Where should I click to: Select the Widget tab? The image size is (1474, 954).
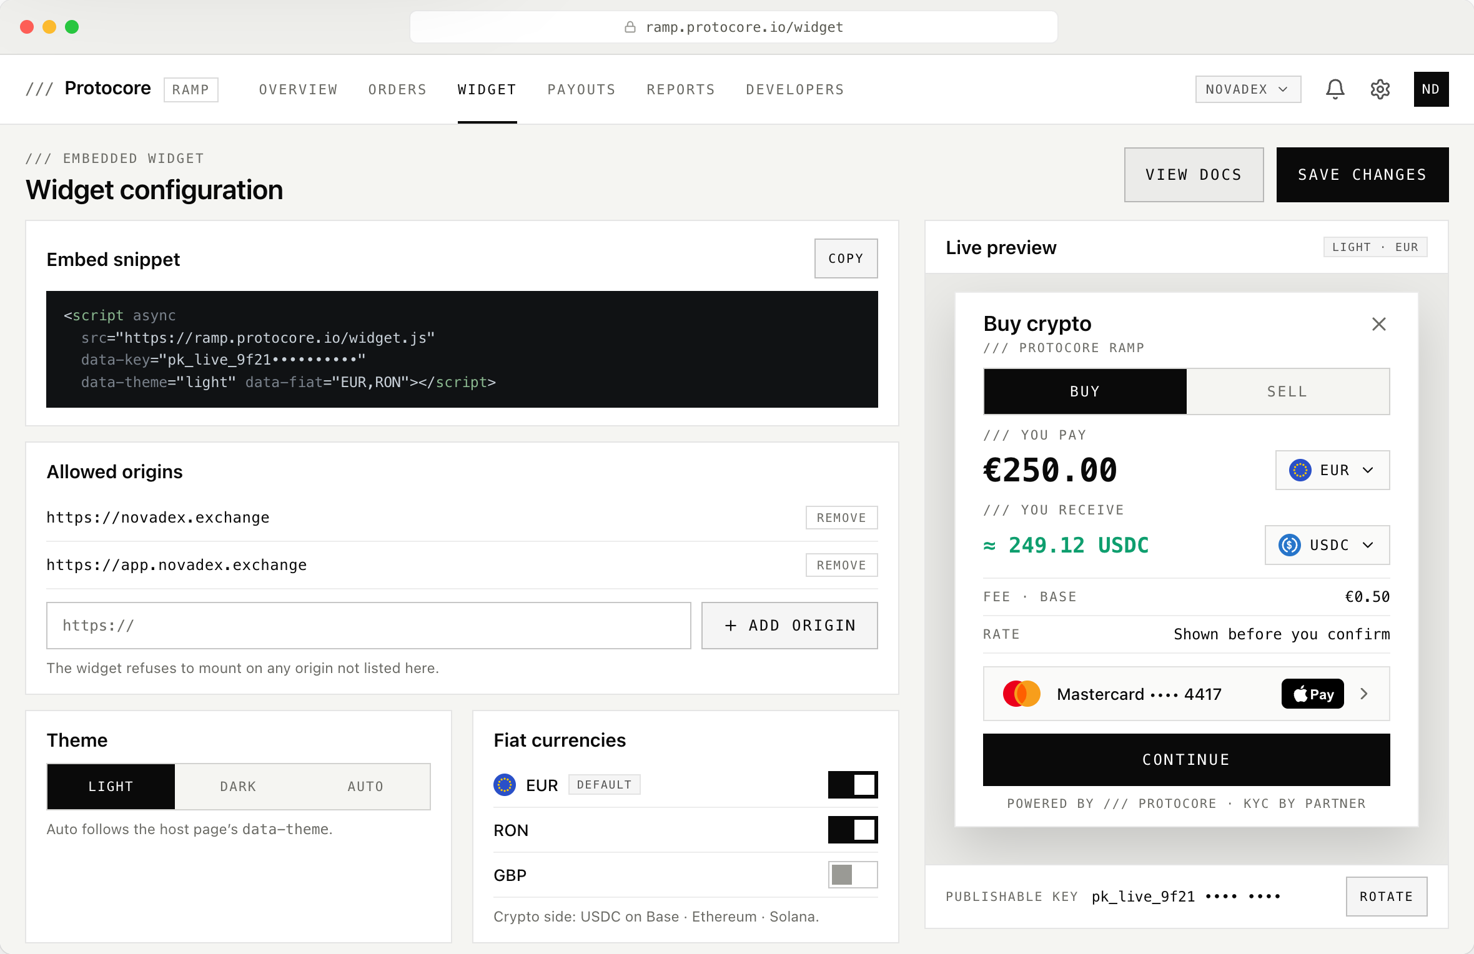(x=487, y=89)
